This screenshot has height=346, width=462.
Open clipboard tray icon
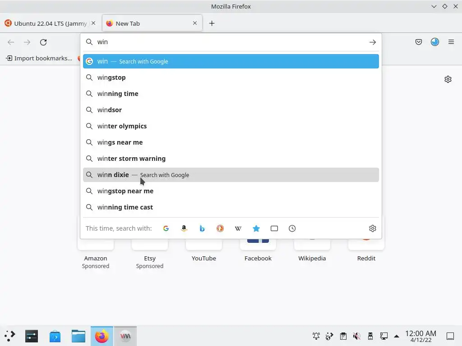[343, 336]
